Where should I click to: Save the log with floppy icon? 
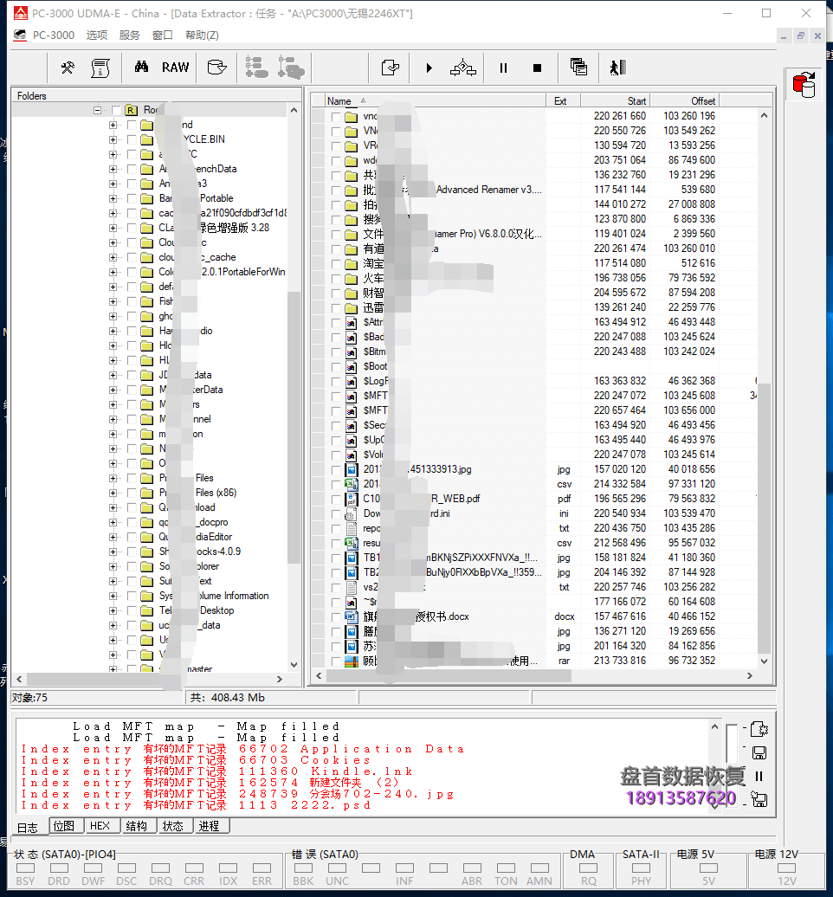[x=759, y=753]
